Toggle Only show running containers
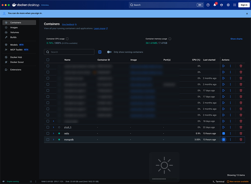Image resolution: width=251 pixels, height=184 pixels. click(x=109, y=52)
